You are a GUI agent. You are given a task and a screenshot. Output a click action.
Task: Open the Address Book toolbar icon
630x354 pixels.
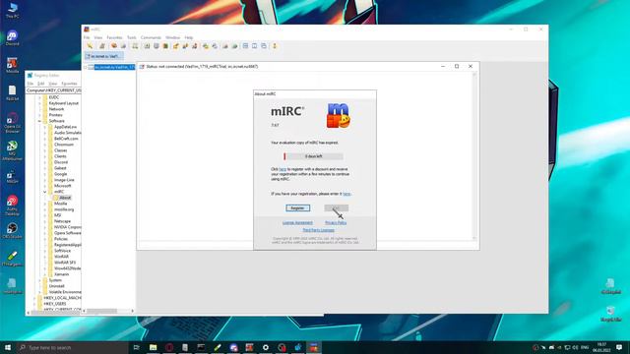pyautogui.click(x=147, y=46)
